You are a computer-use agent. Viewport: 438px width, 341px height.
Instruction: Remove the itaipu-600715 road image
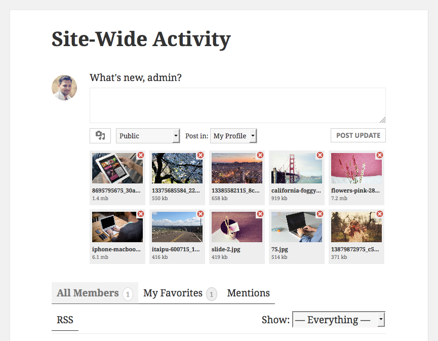(x=201, y=214)
